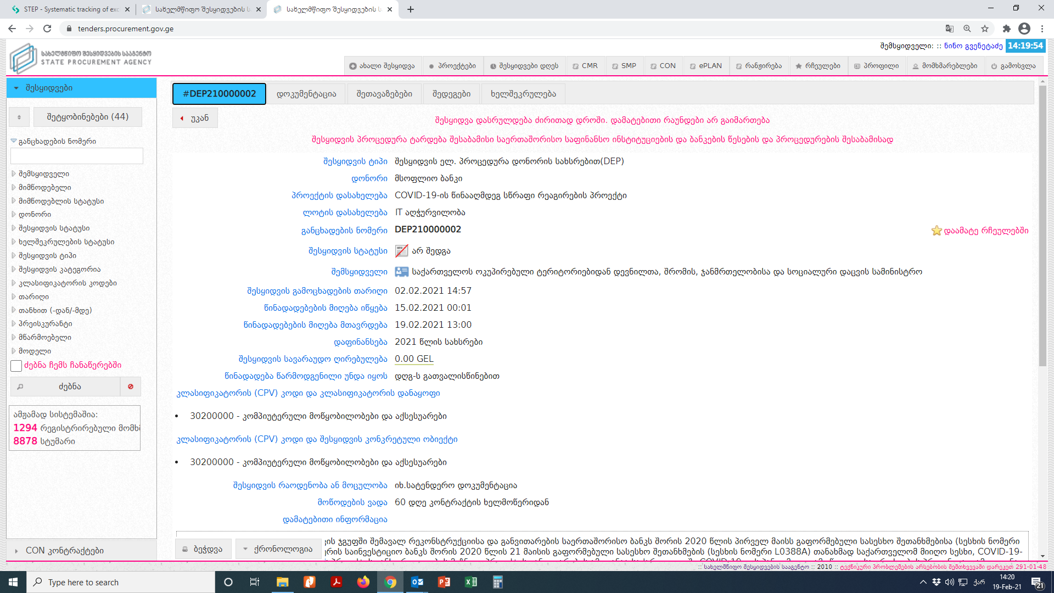Image resolution: width=1054 pixels, height=593 pixels.
Task: Open the ხელშეკრულება tab
Action: click(x=523, y=94)
